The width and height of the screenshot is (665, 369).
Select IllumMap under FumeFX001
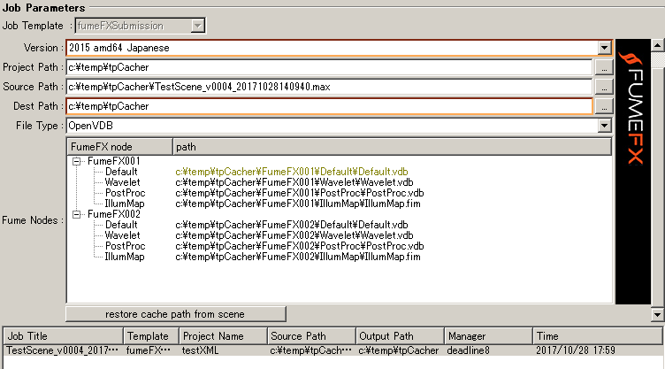(x=125, y=204)
